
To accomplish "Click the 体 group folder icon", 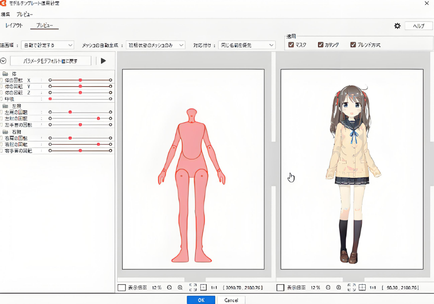I will [x=5, y=74].
